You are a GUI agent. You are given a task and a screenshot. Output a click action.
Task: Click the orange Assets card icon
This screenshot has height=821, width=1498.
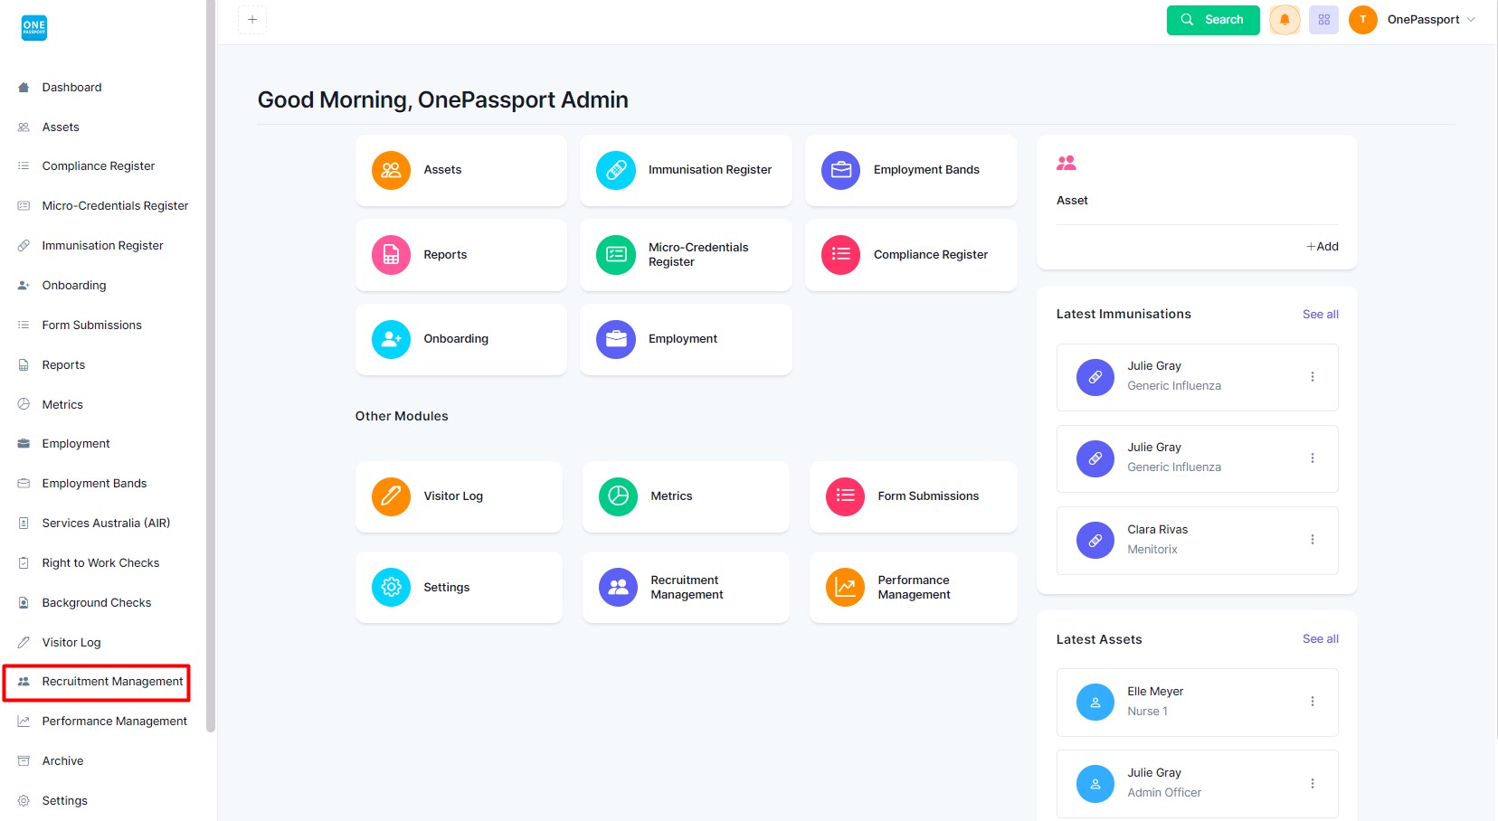point(391,170)
